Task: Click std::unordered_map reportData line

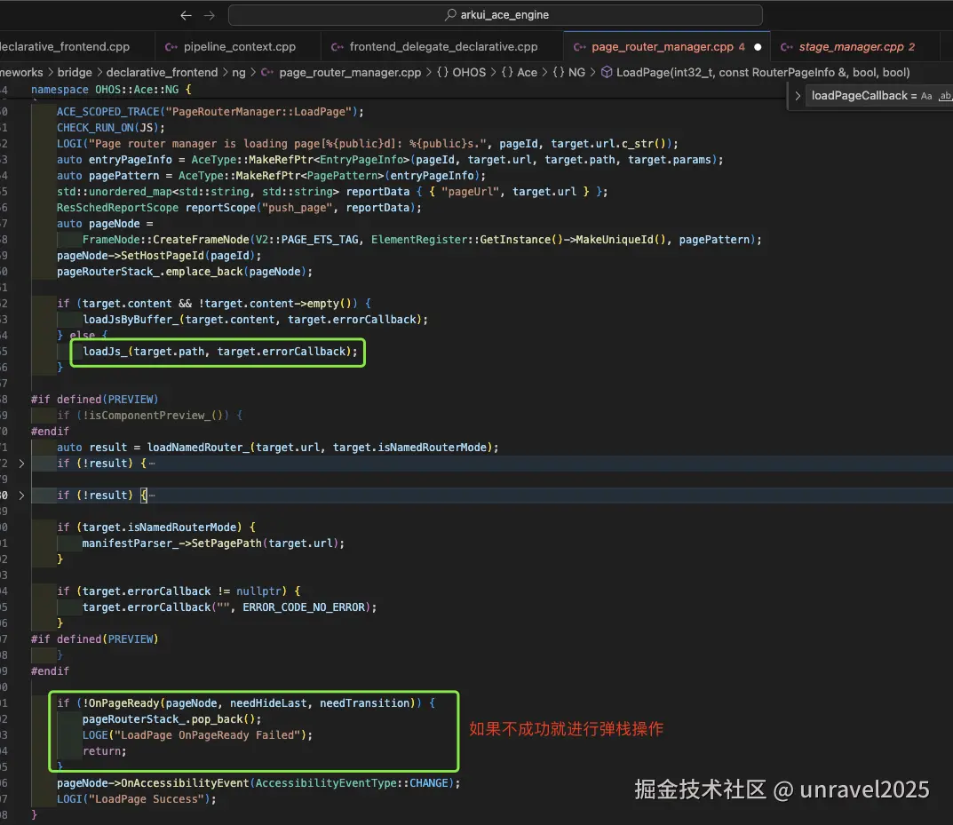Action: pyautogui.click(x=332, y=191)
